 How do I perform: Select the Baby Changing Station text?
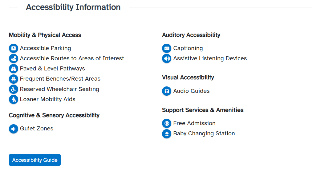(204, 133)
